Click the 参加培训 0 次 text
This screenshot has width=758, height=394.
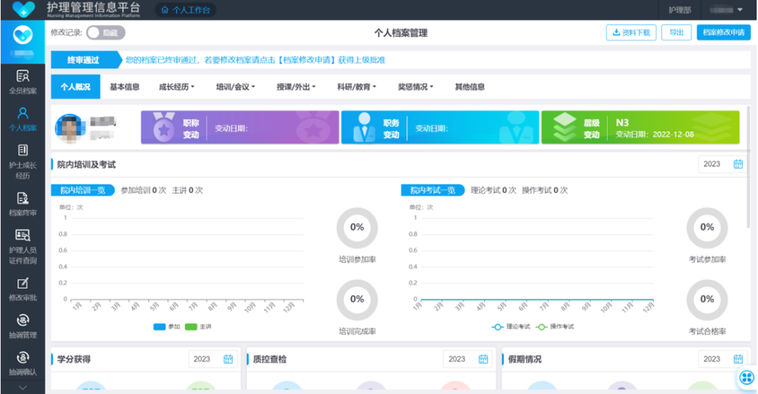coord(143,190)
